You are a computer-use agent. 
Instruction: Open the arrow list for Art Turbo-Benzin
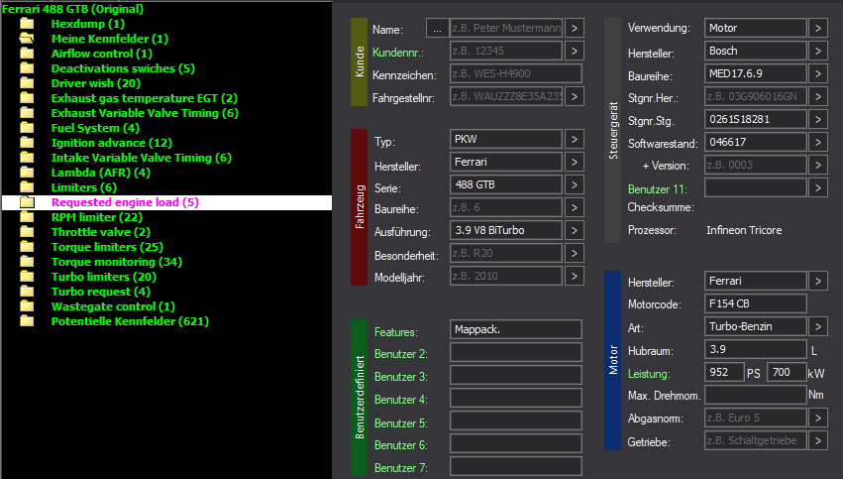tap(817, 326)
